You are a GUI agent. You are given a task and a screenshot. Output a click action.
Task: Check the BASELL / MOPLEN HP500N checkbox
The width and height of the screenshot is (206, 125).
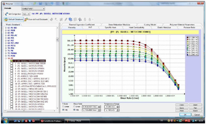coord(12,68)
